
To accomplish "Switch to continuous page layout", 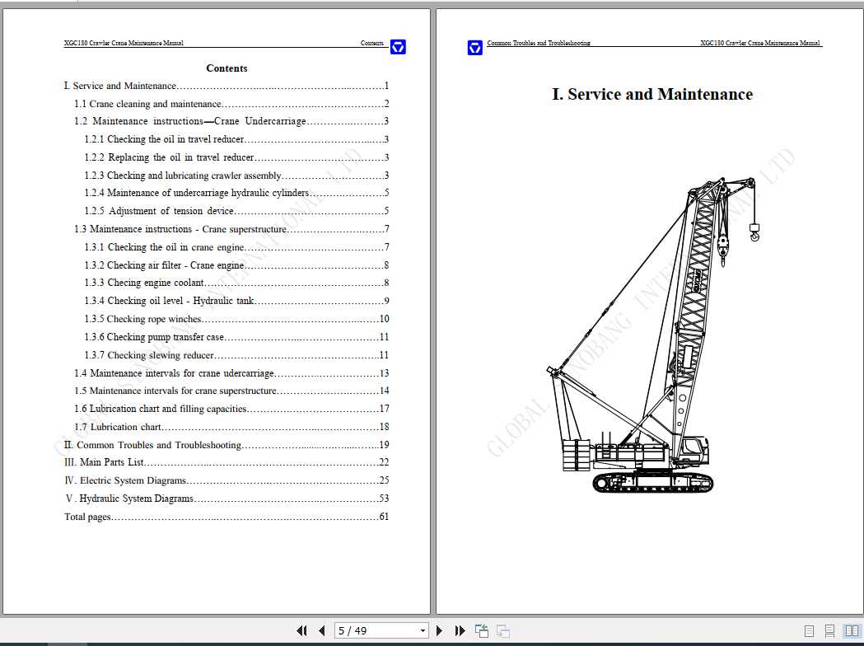I will click(x=829, y=631).
